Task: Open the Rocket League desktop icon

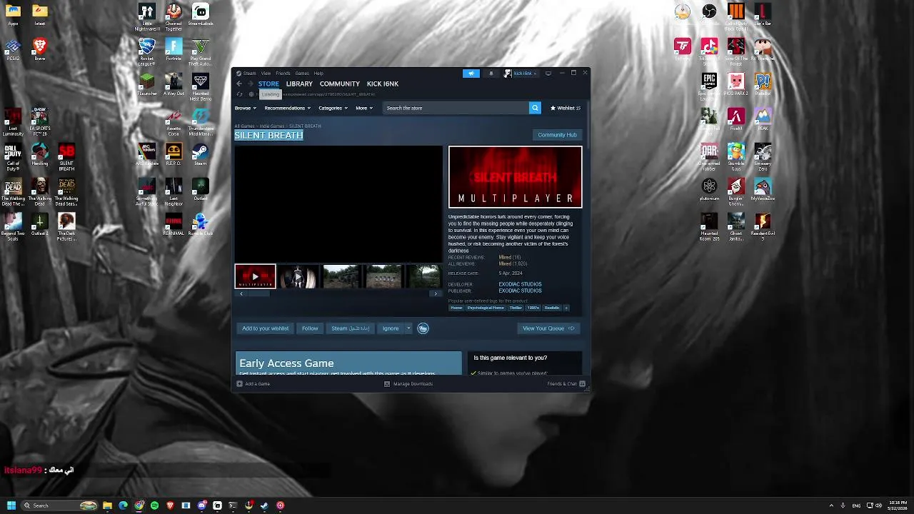Action: [147, 52]
